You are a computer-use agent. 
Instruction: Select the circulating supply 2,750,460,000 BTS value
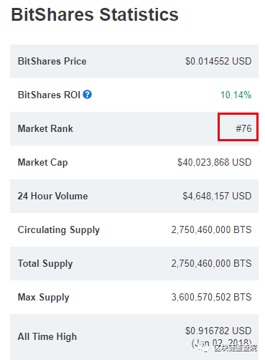tap(211, 229)
